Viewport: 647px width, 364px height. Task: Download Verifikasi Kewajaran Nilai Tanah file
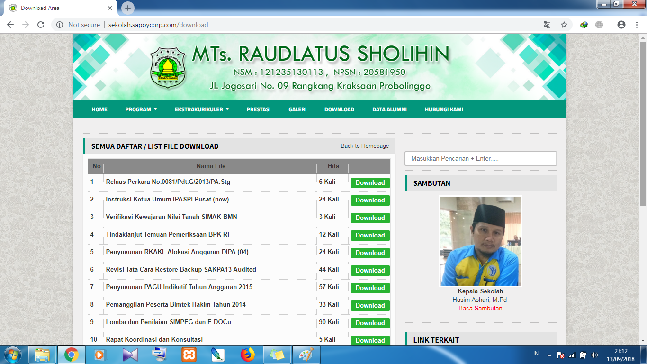coord(370,218)
